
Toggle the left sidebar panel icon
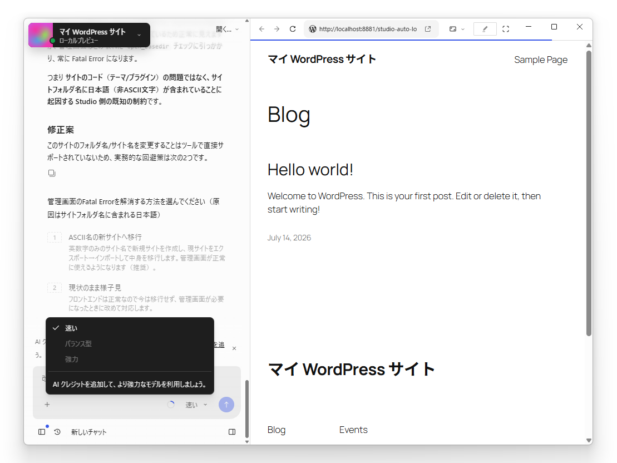click(42, 432)
